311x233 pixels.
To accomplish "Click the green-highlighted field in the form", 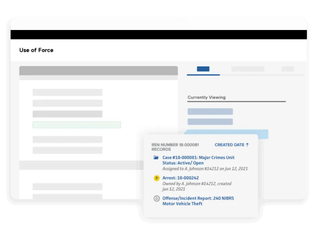I will (x=77, y=124).
